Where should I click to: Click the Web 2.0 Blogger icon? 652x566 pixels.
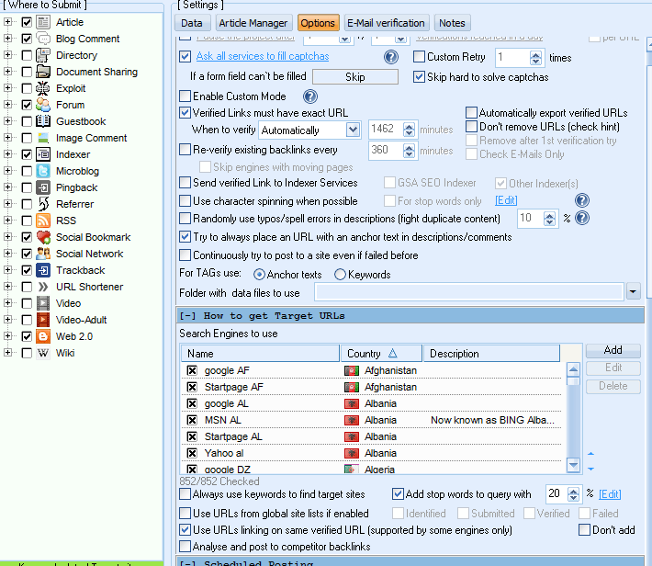[x=43, y=336]
